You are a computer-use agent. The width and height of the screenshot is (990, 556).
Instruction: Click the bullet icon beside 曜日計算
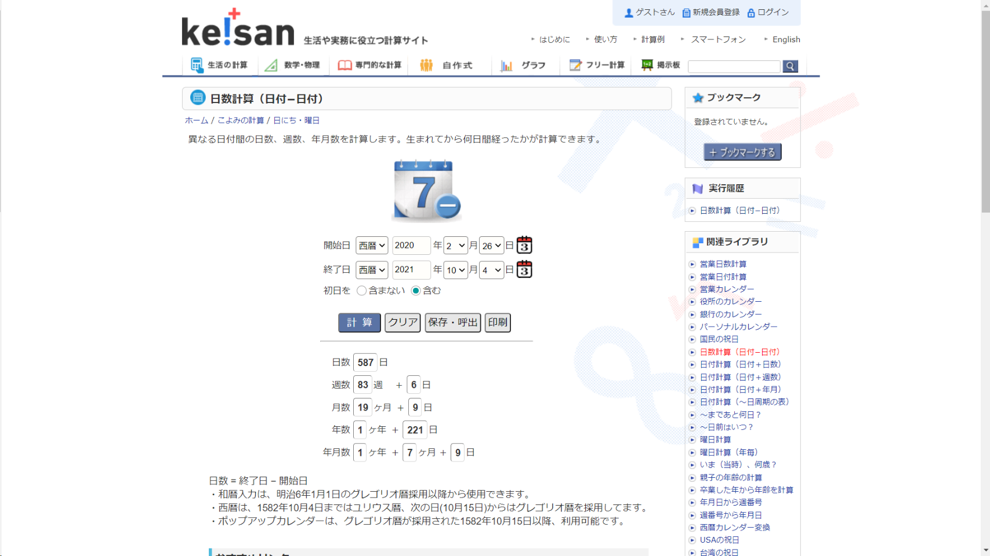(x=692, y=440)
